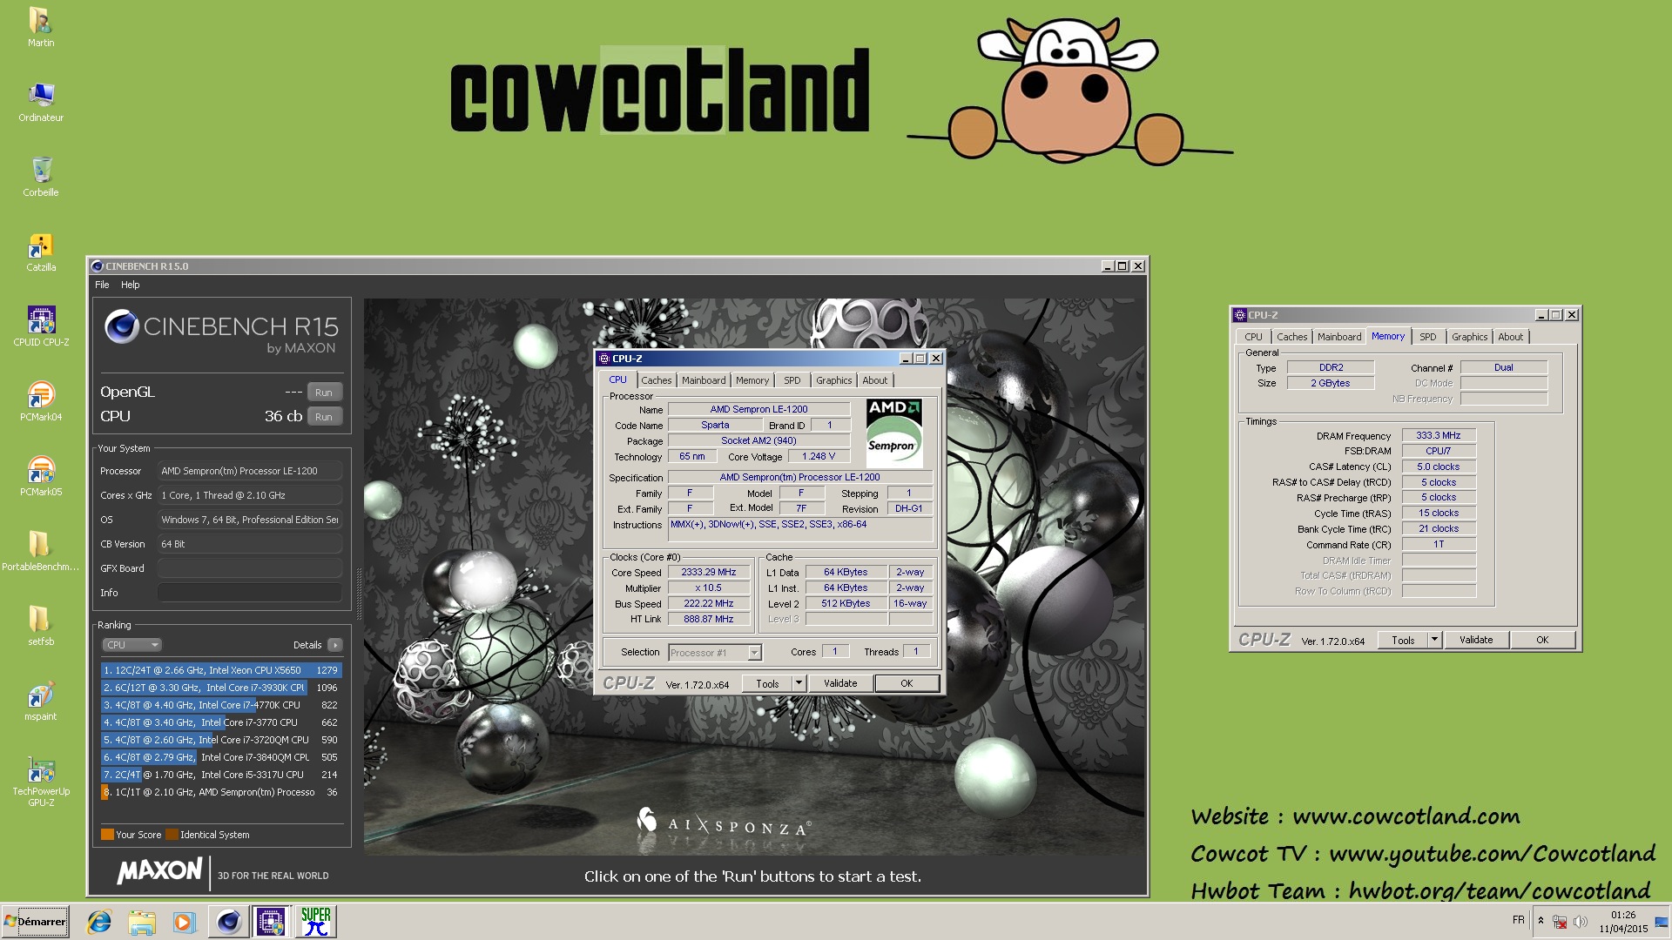The height and width of the screenshot is (940, 1672).
Task: Open the setfsb folder icon
Action: tap(40, 626)
